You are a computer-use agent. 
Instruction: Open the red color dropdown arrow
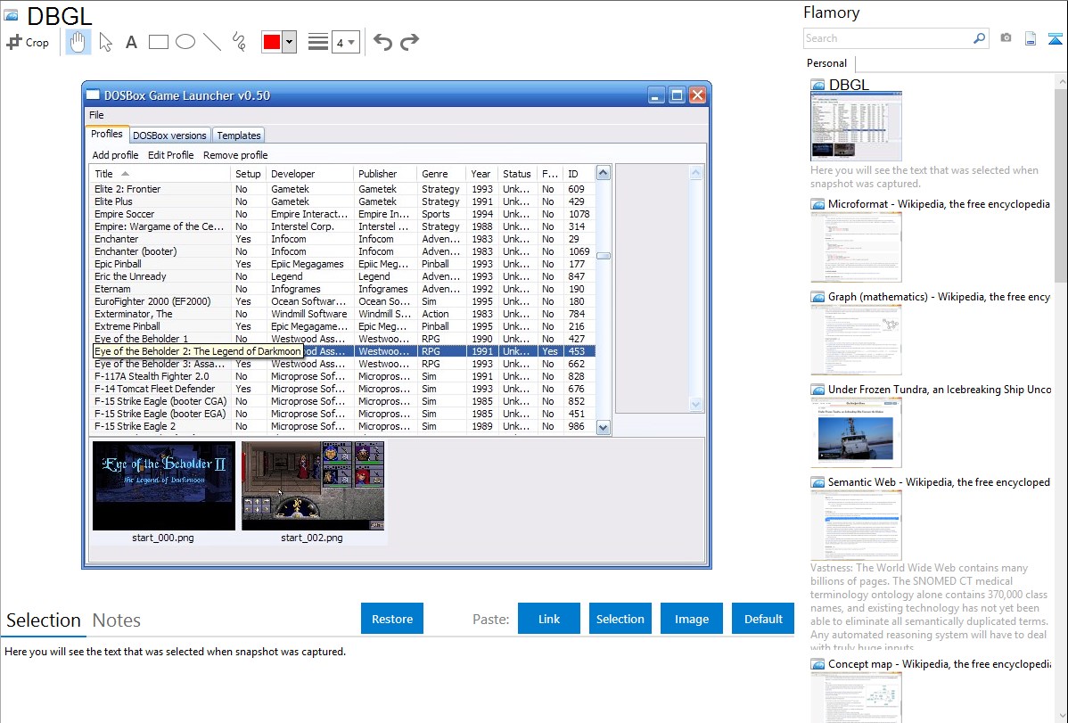pos(290,42)
